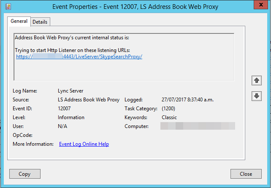The height and width of the screenshot is (188, 271).
Task: Click the dialog title bar text
Action: tap(135, 7)
